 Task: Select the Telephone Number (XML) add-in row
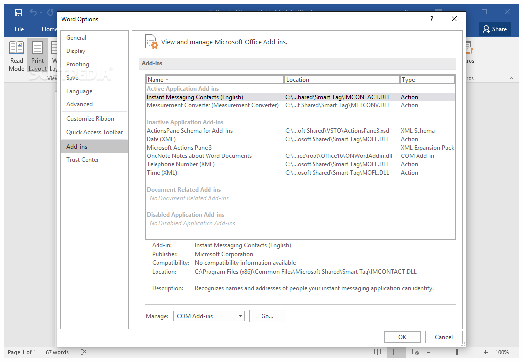tap(300, 164)
